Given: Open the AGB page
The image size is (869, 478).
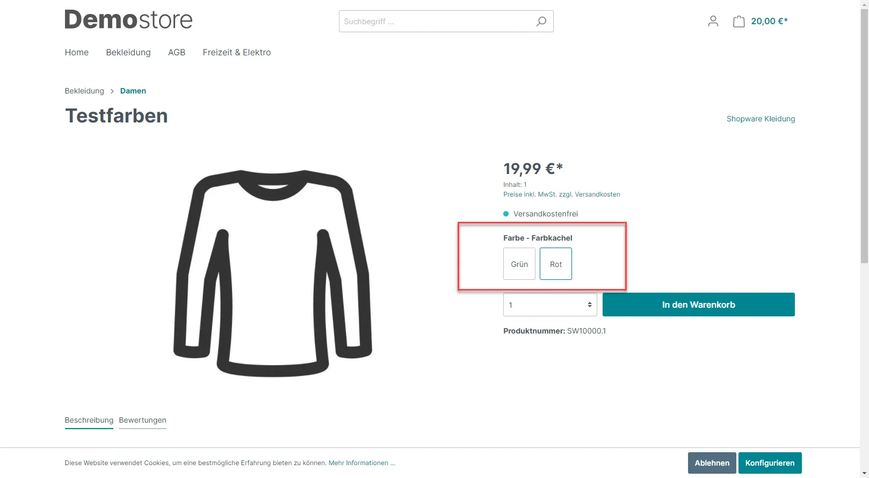Looking at the screenshot, I should point(177,53).
